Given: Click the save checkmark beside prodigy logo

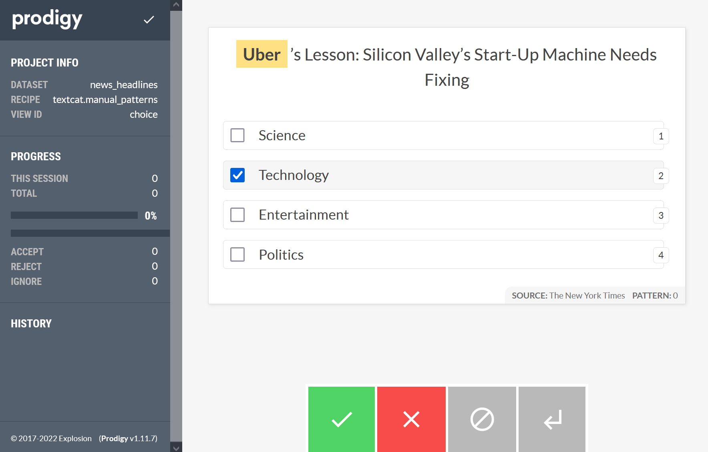Looking at the screenshot, I should point(149,20).
